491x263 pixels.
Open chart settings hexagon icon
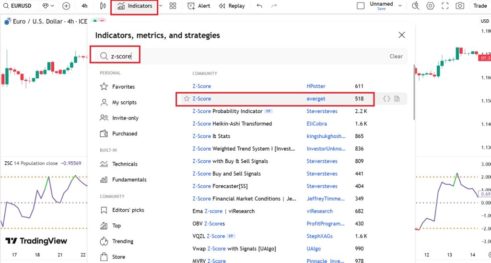[430, 6]
